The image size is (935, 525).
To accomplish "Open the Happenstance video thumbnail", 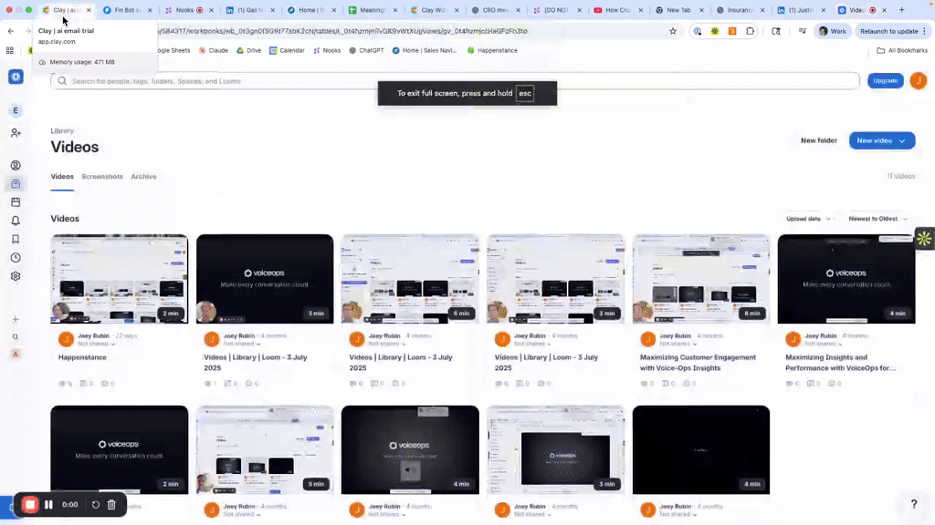I will coord(119,279).
